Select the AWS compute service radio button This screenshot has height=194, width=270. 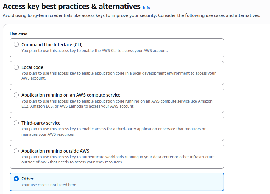(x=16, y=95)
